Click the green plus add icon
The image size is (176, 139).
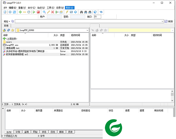pos(20,12)
